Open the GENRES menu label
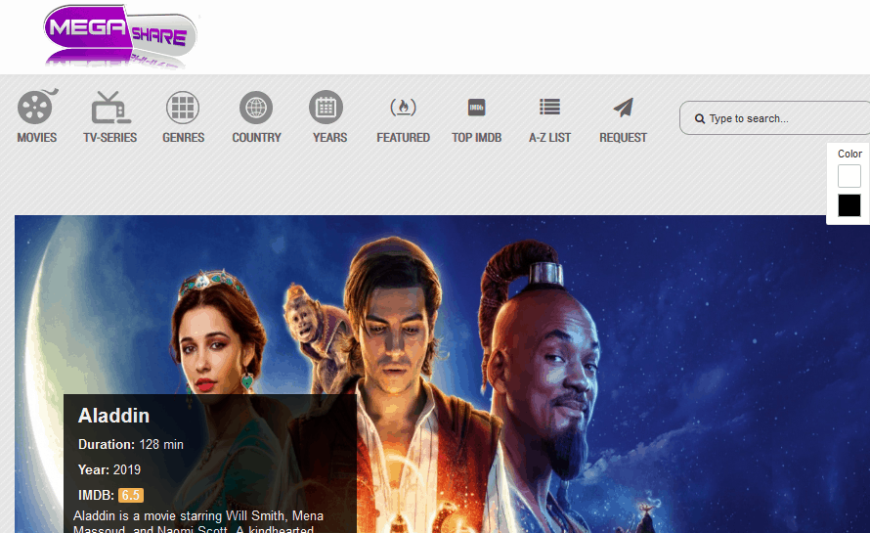The width and height of the screenshot is (870, 533). coord(183,137)
